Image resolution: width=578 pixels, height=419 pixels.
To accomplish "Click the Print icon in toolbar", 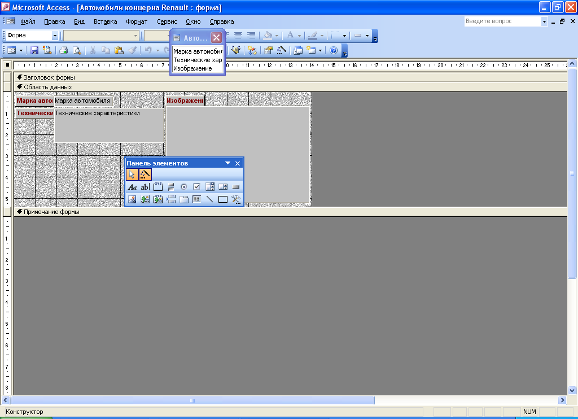I will tap(63, 50).
